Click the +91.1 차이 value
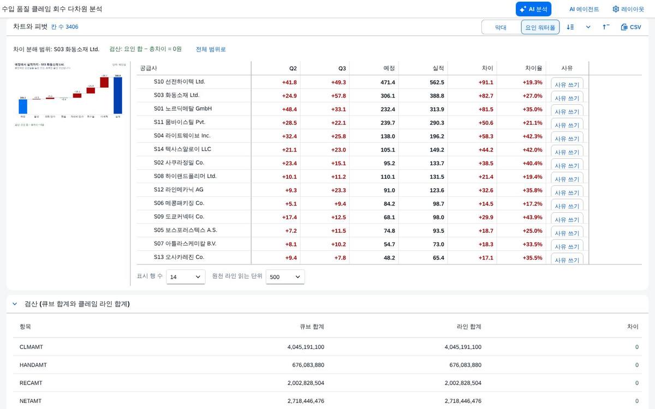655x409 pixels. tap(486, 82)
